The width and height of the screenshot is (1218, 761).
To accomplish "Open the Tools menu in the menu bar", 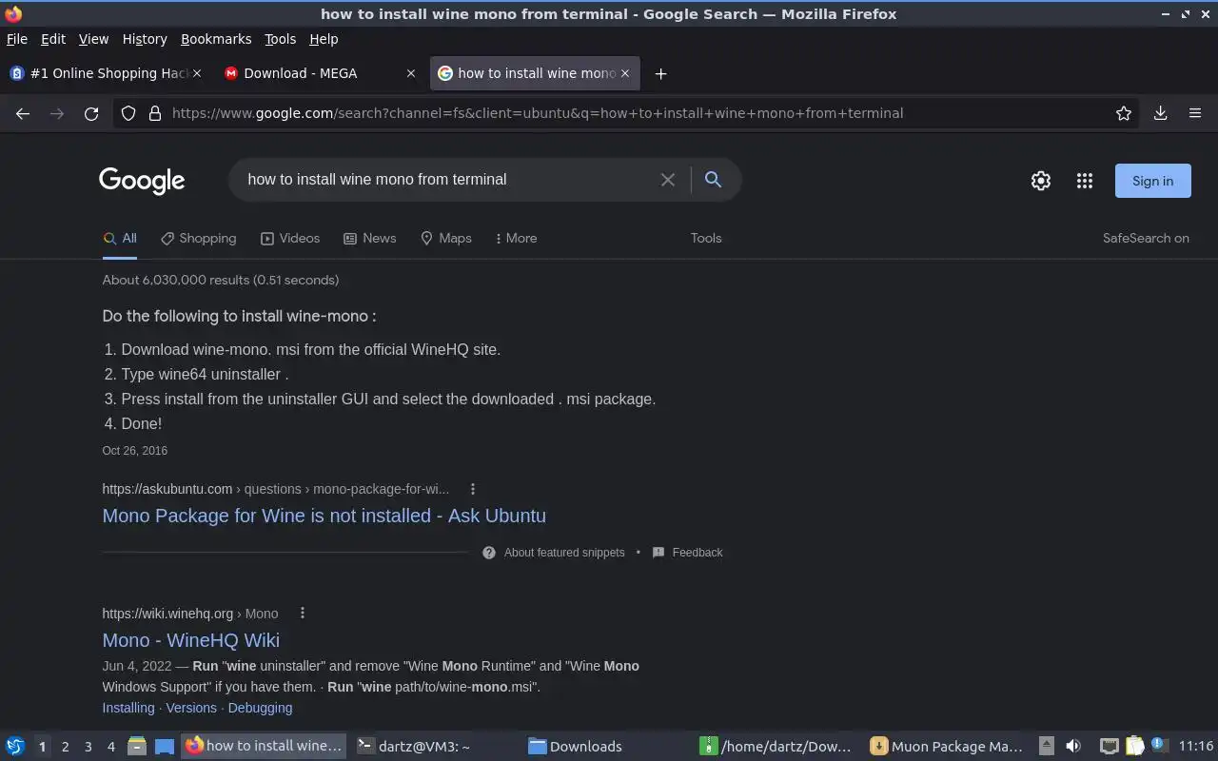I will point(281,39).
